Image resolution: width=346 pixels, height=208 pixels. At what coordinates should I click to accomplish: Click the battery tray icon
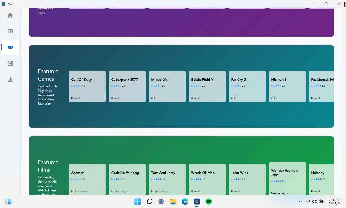321,201
